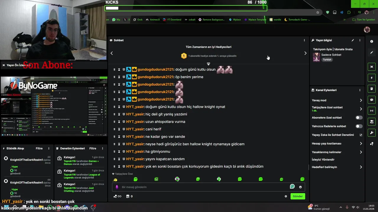Image resolution: width=378 pixels, height=212 pixels.
Task: Open media control icon in browser toolbar
Action: [x=359, y=12]
